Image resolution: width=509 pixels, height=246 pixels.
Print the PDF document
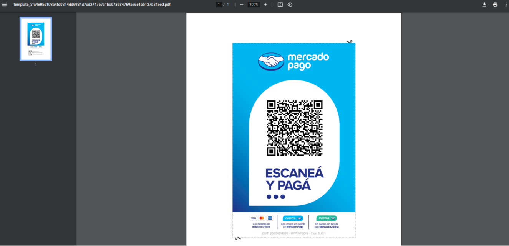click(x=495, y=5)
